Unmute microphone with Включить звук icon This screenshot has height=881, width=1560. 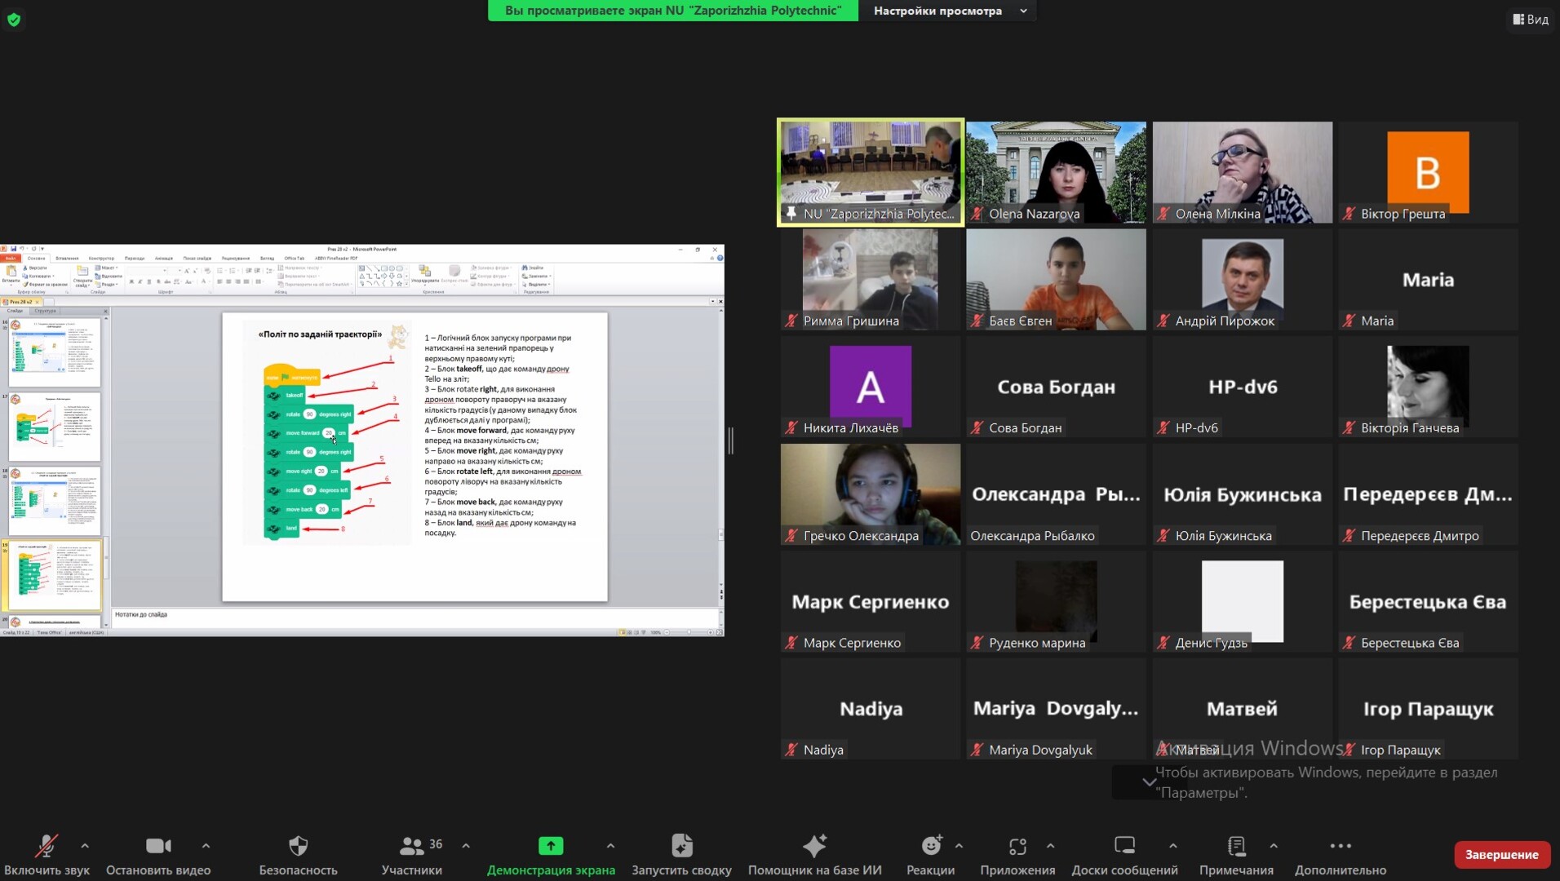[x=47, y=847]
